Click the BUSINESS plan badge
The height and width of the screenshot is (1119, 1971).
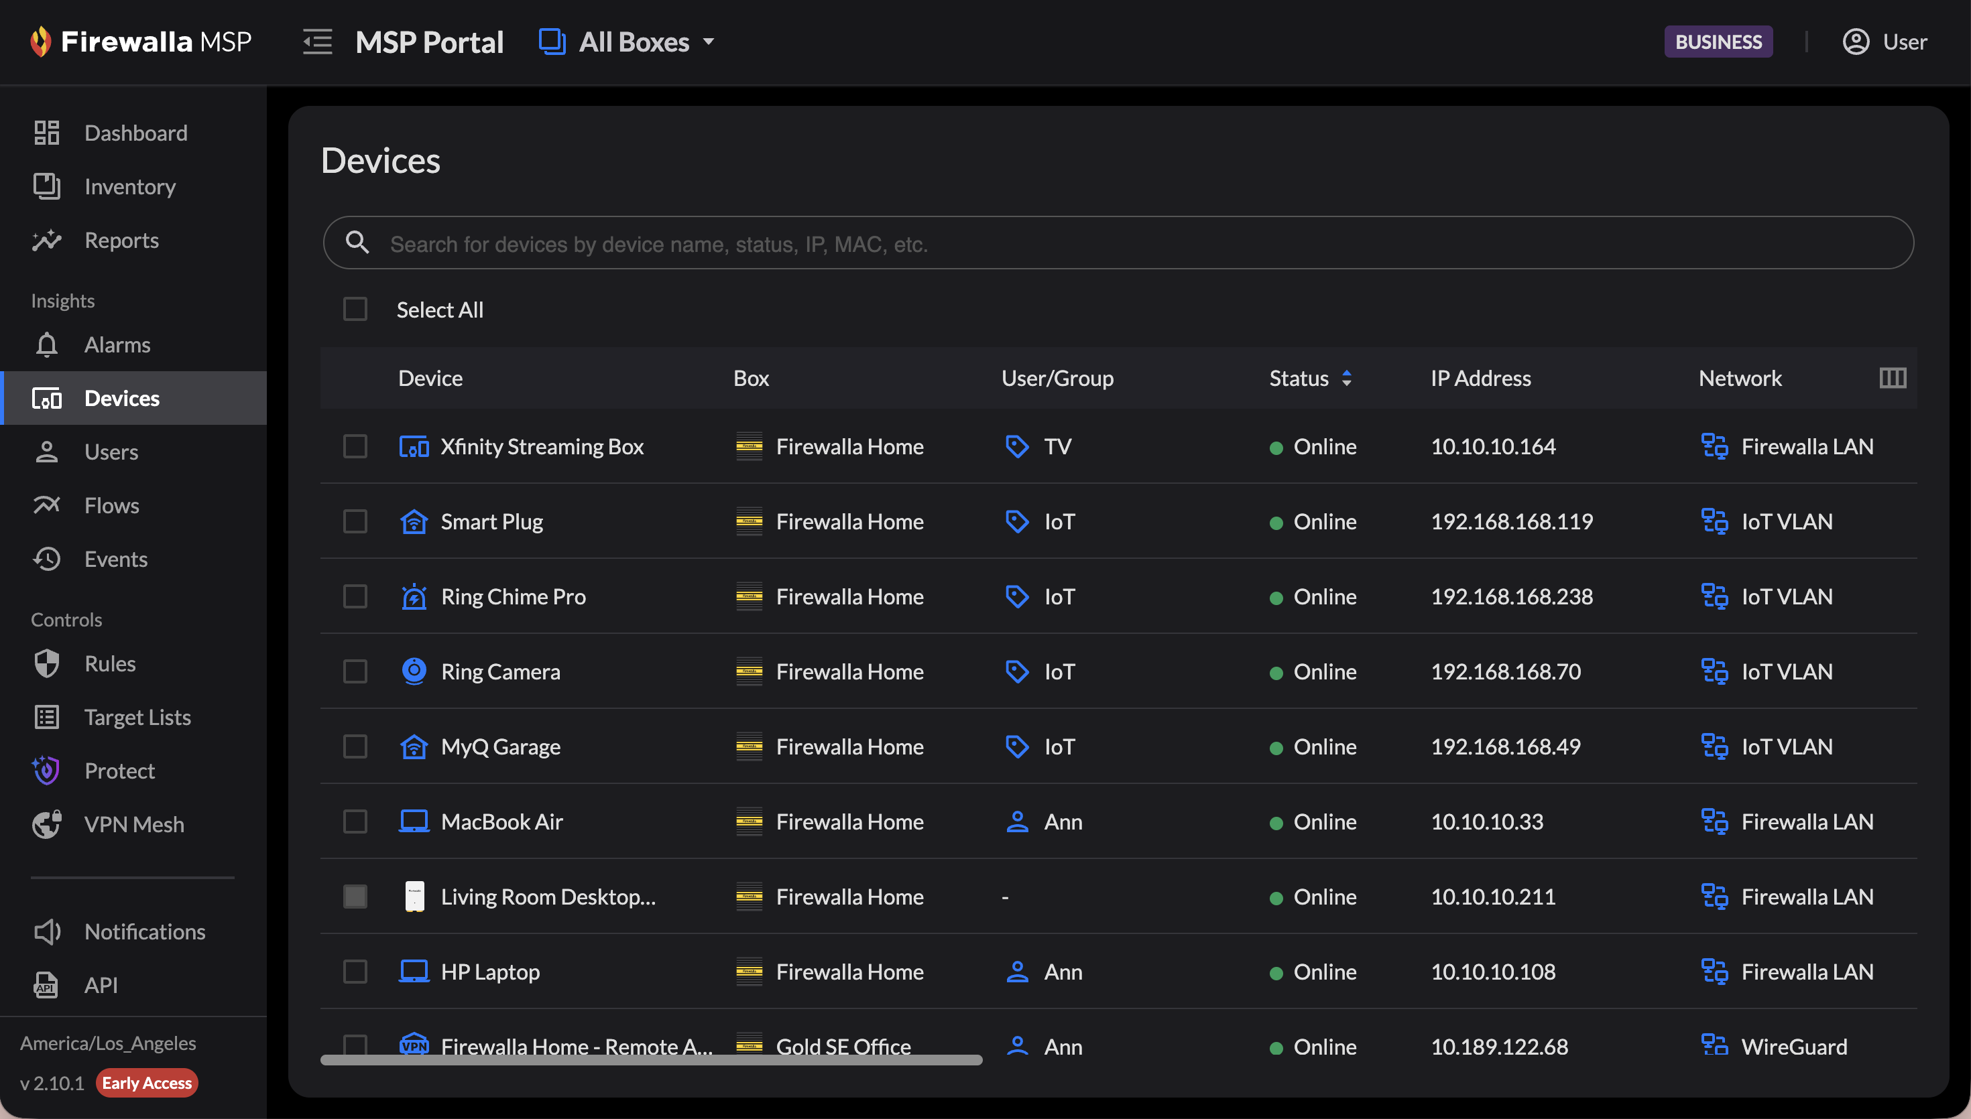(x=1718, y=42)
